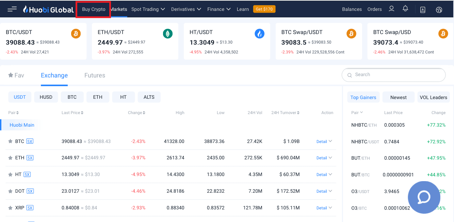Switch to the Fav tab
This screenshot has width=454, height=222.
tap(16, 75)
